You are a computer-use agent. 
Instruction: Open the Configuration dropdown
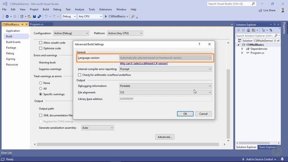click(x=71, y=33)
